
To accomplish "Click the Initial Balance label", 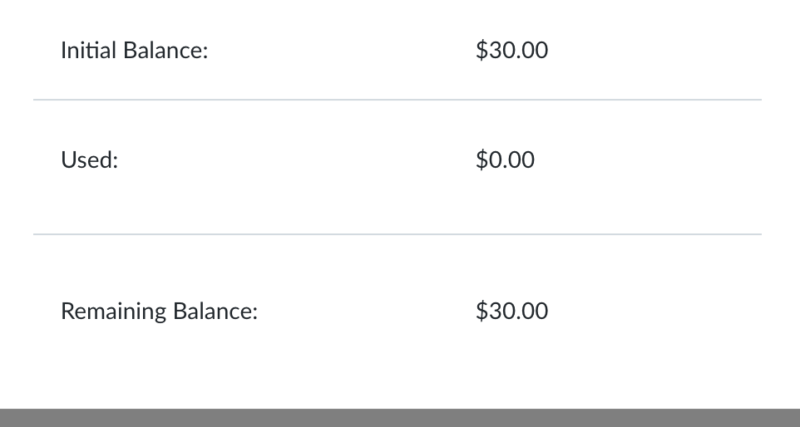I will click(x=134, y=51).
